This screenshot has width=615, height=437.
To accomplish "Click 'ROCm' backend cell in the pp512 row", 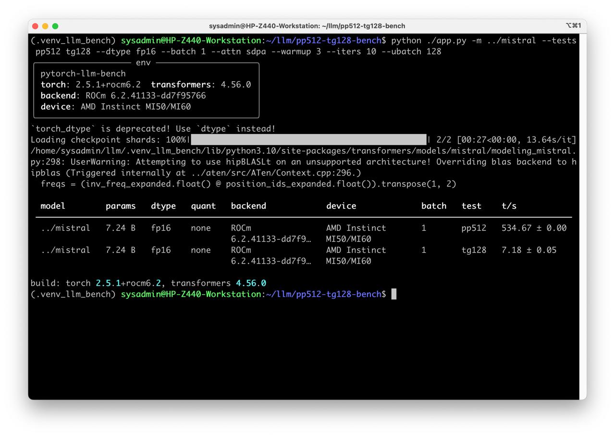I will point(241,228).
